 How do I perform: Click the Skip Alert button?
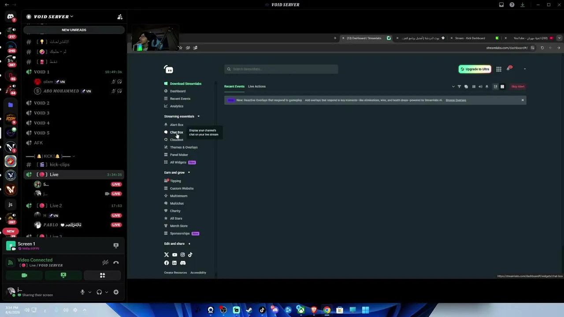[518, 87]
